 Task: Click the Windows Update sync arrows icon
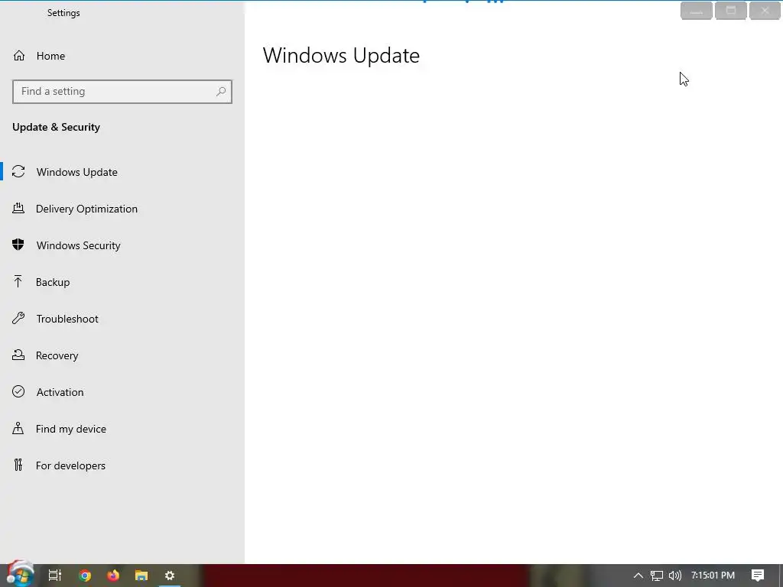(x=18, y=172)
